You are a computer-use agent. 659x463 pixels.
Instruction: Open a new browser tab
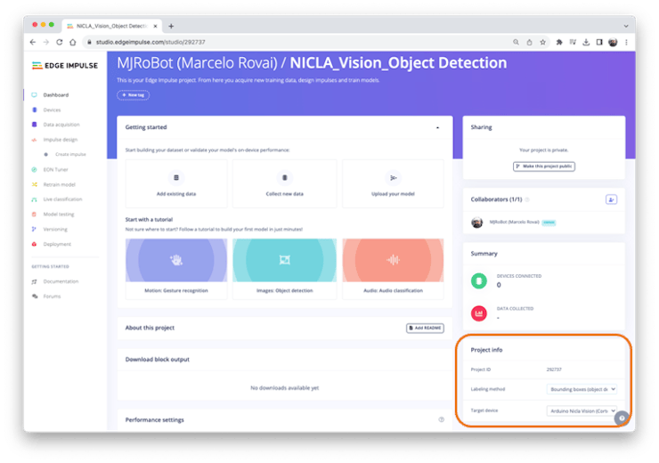coord(171,27)
